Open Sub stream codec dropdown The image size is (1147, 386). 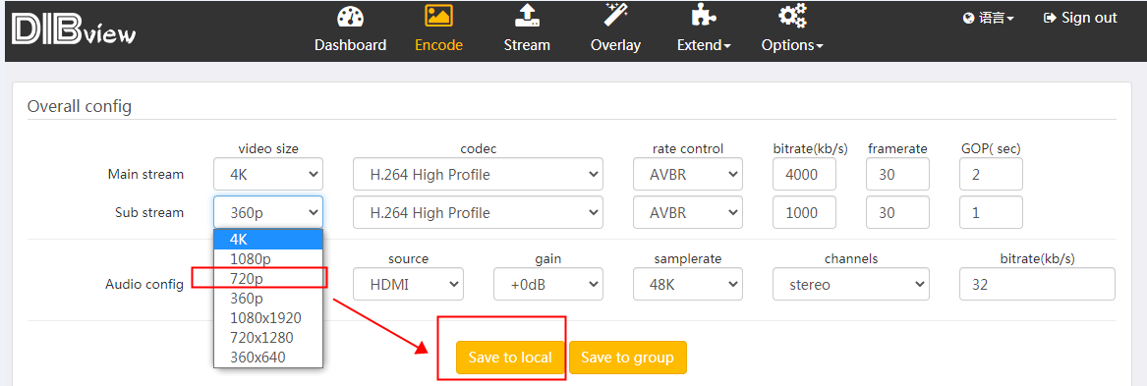click(479, 212)
